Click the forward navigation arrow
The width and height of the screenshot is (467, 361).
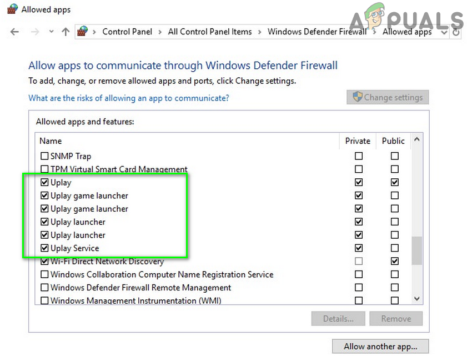tap(35, 32)
